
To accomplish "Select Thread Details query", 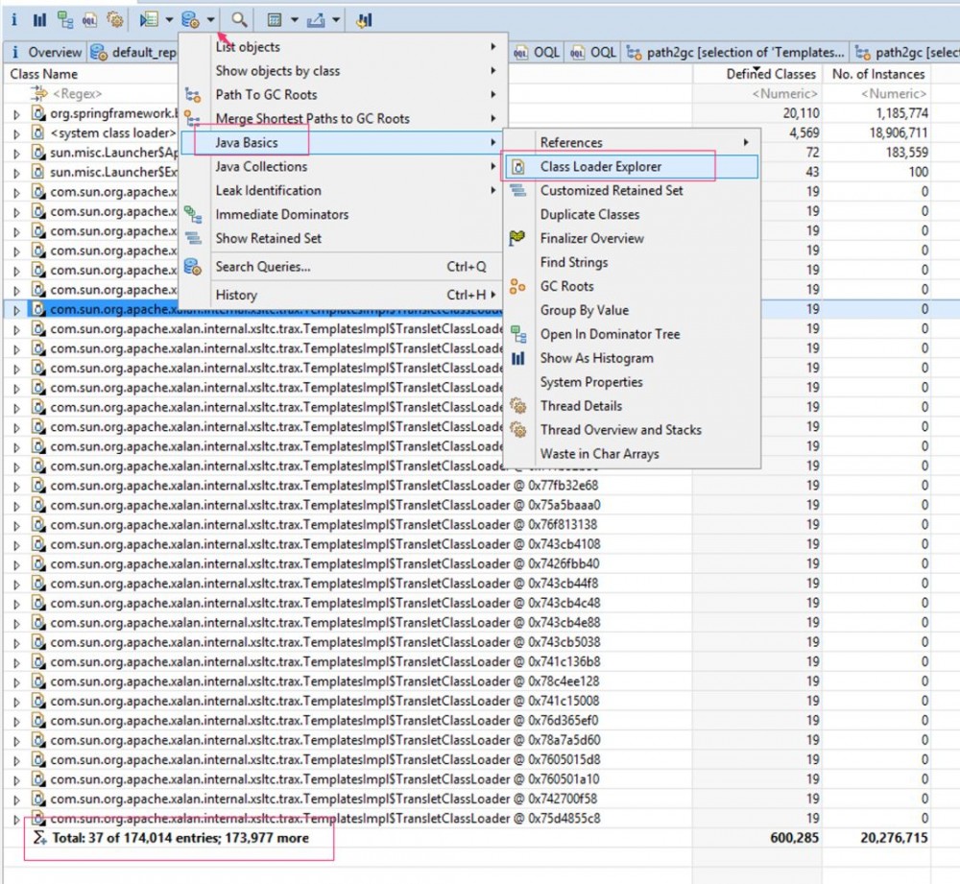I will pos(632,405).
